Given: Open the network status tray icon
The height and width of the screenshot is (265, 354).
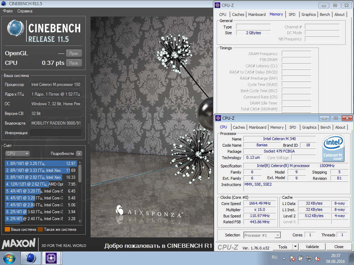Looking at the screenshot, I should (309, 258).
